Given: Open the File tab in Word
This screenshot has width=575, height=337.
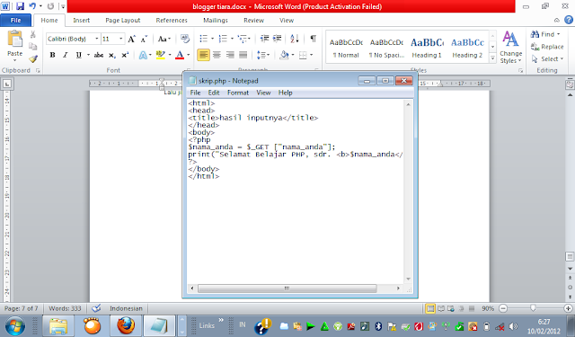Looking at the screenshot, I should (15, 20).
